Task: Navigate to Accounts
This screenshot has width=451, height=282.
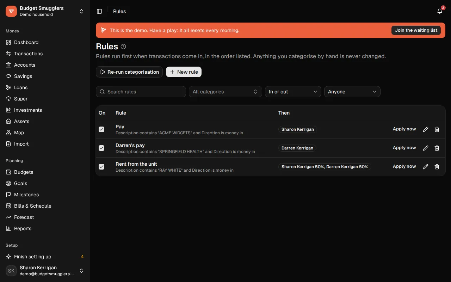Action: point(45,65)
